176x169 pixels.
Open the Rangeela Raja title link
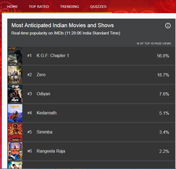coord(51,151)
